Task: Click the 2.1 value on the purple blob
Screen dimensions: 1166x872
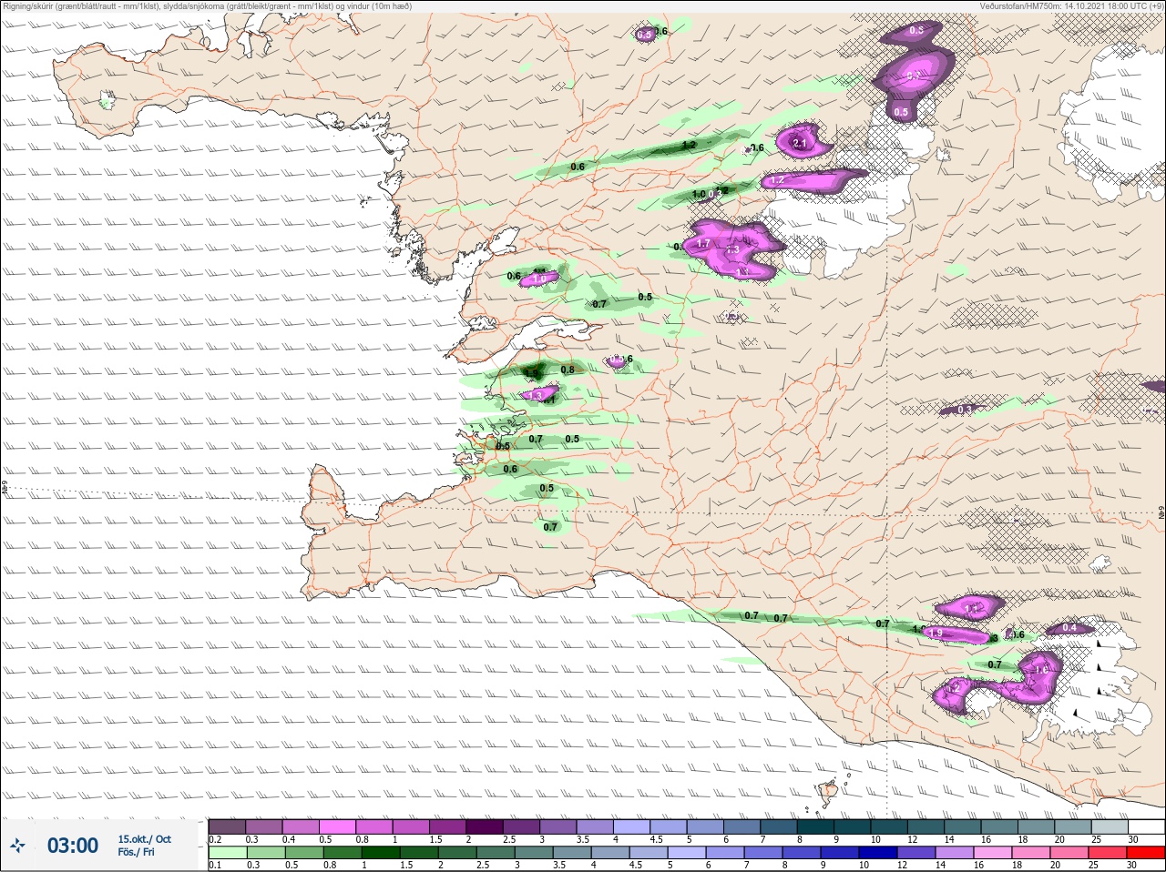Action: 801,143
